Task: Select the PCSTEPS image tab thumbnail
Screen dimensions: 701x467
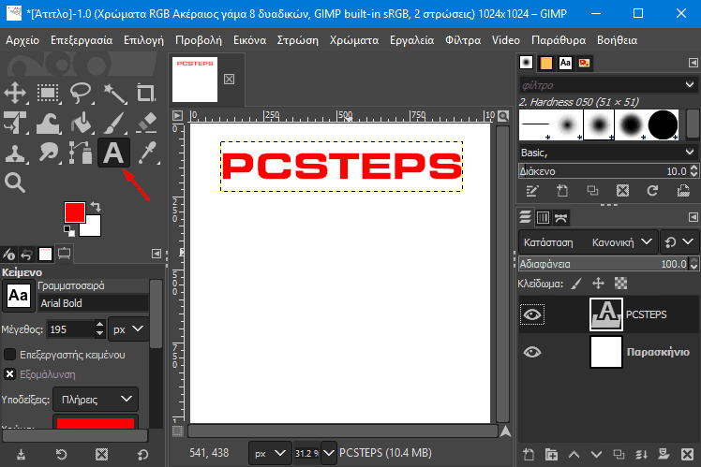Action: (195, 79)
